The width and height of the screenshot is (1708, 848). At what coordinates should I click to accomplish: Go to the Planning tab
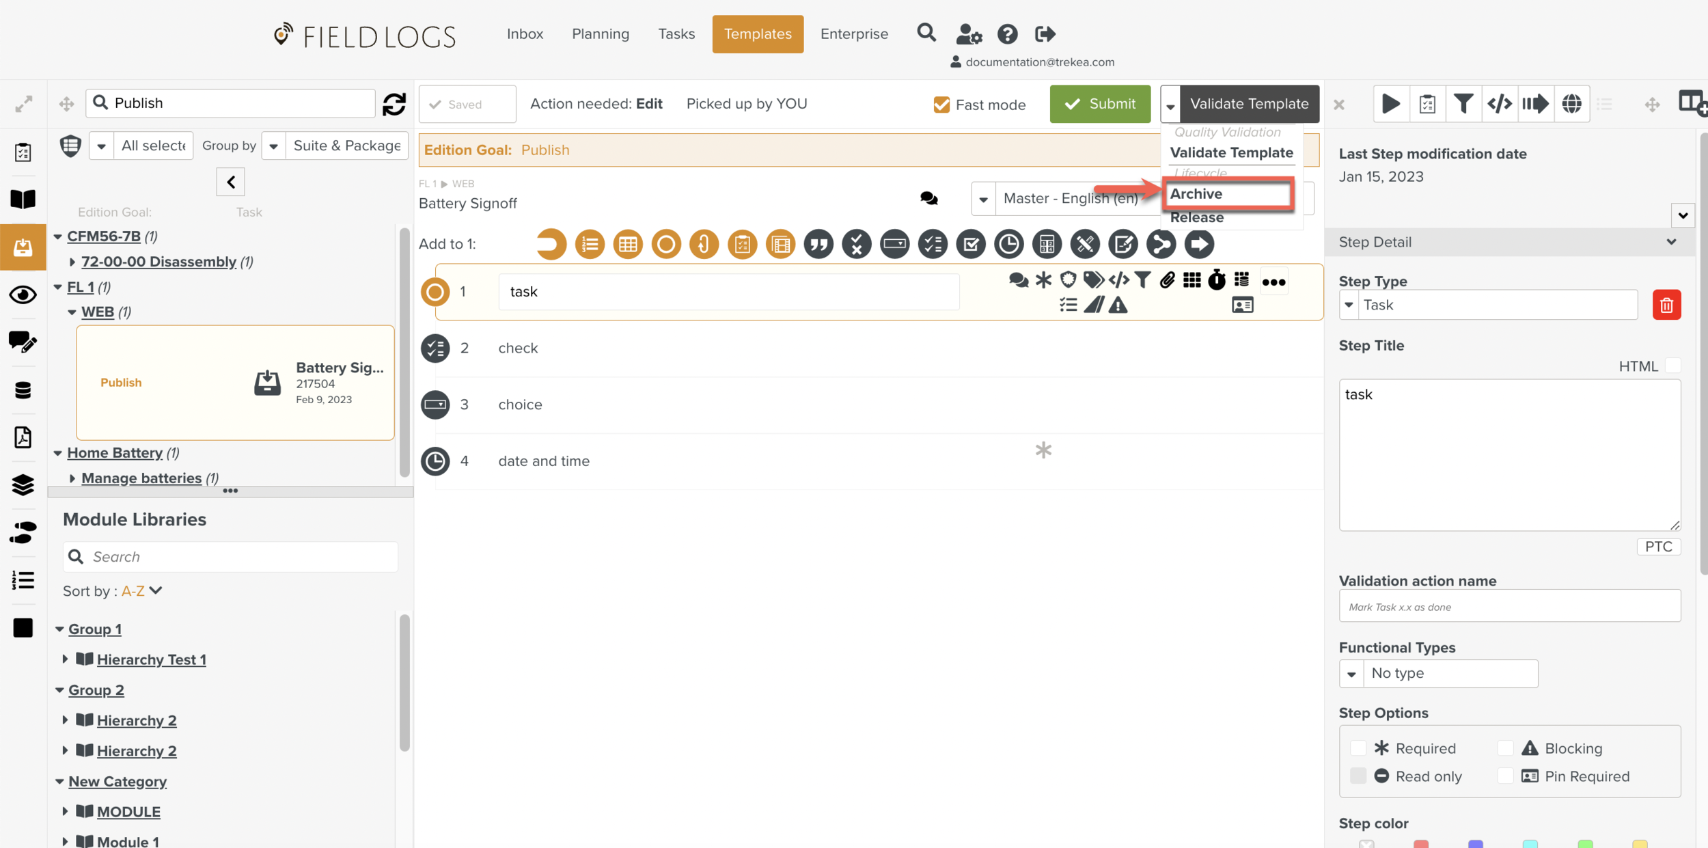(600, 34)
